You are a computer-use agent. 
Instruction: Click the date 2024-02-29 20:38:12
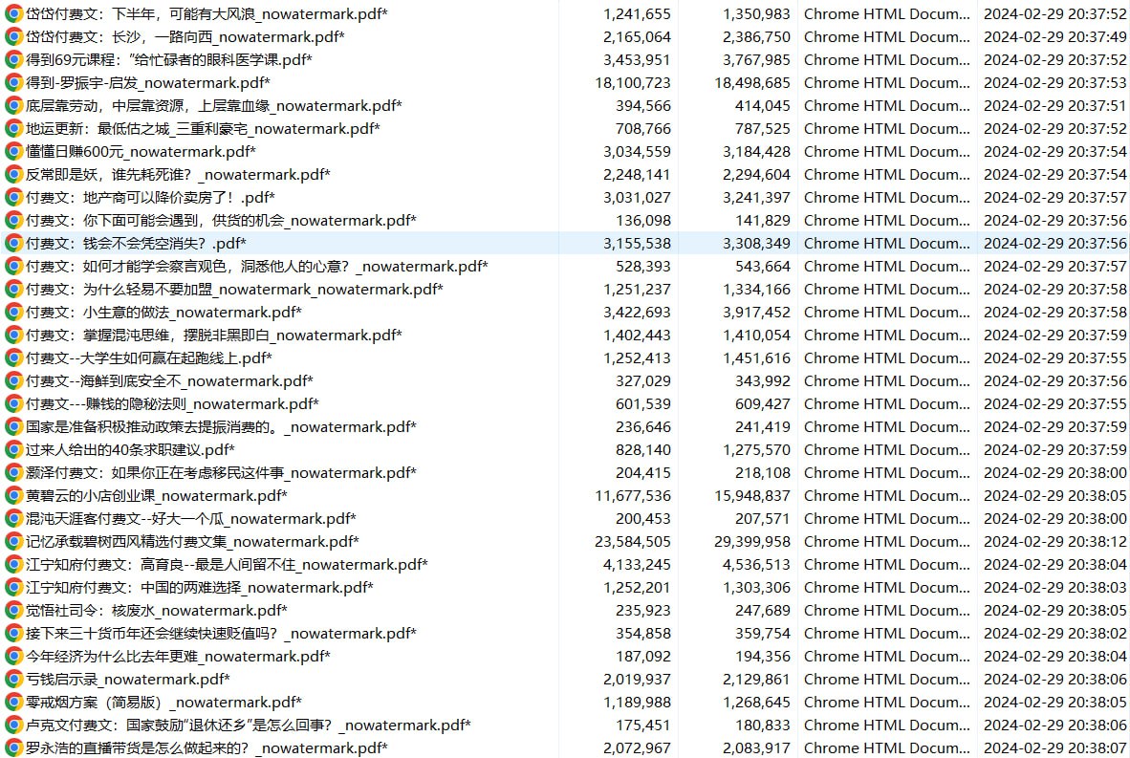(x=1054, y=542)
